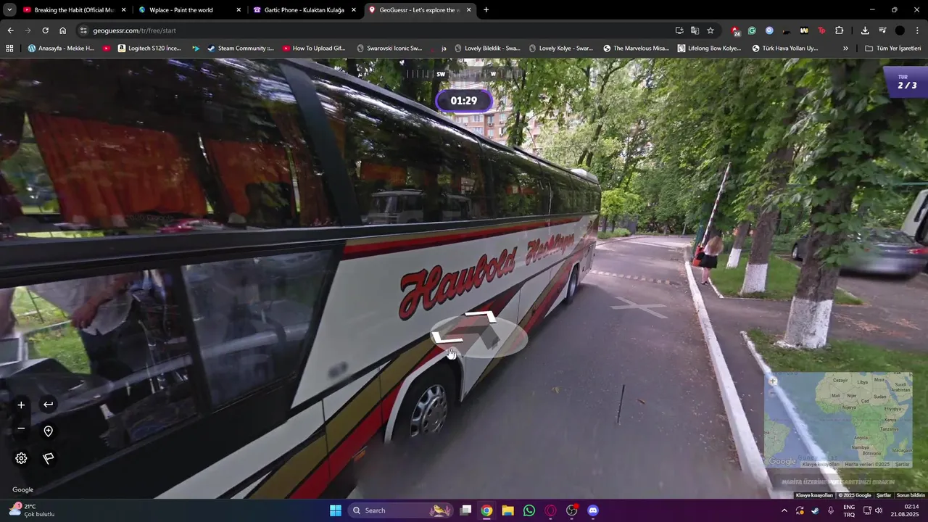Open Lifelong Bow Kolye bookmark
The width and height of the screenshot is (928, 522).
click(709, 49)
